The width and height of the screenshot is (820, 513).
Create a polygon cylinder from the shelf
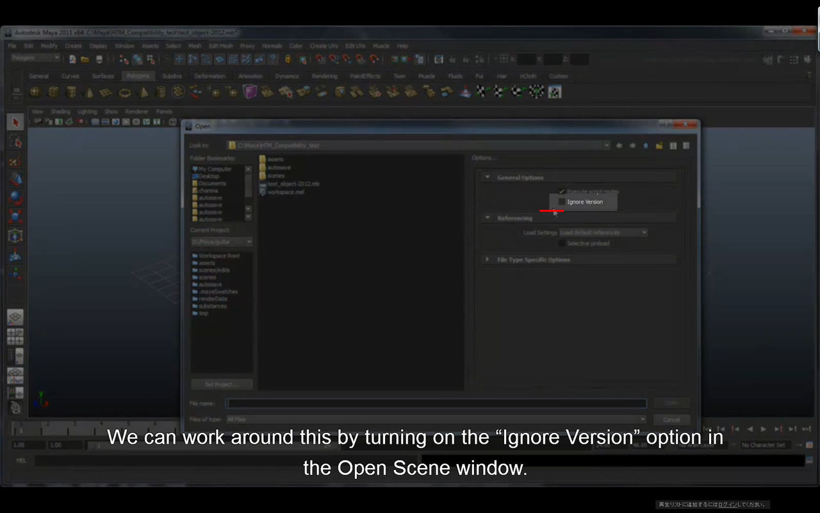[72, 92]
